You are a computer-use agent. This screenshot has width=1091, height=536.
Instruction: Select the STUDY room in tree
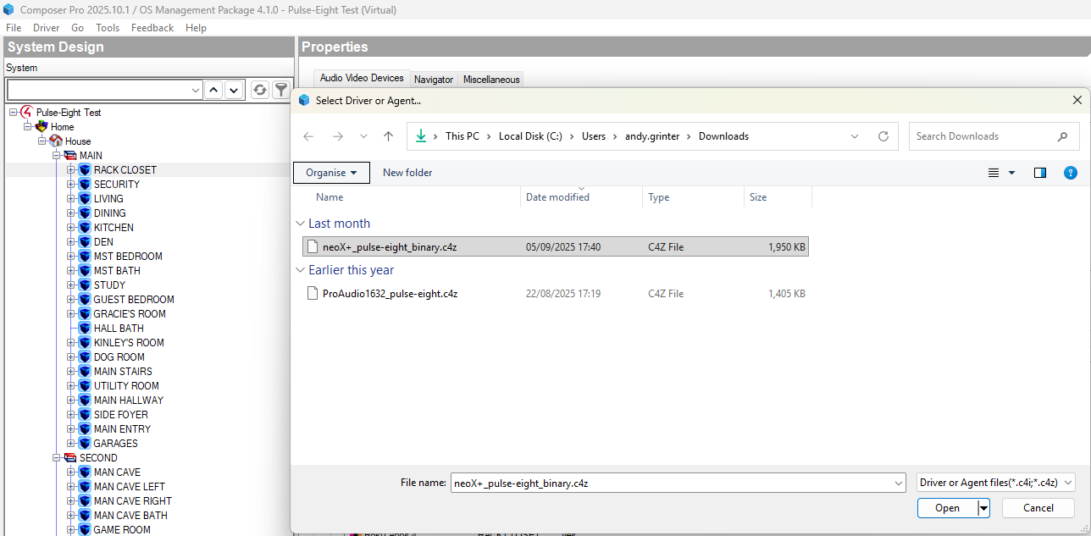[109, 285]
